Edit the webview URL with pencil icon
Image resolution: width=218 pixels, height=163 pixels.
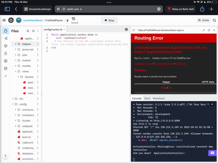pyautogui.click(x=204, y=30)
